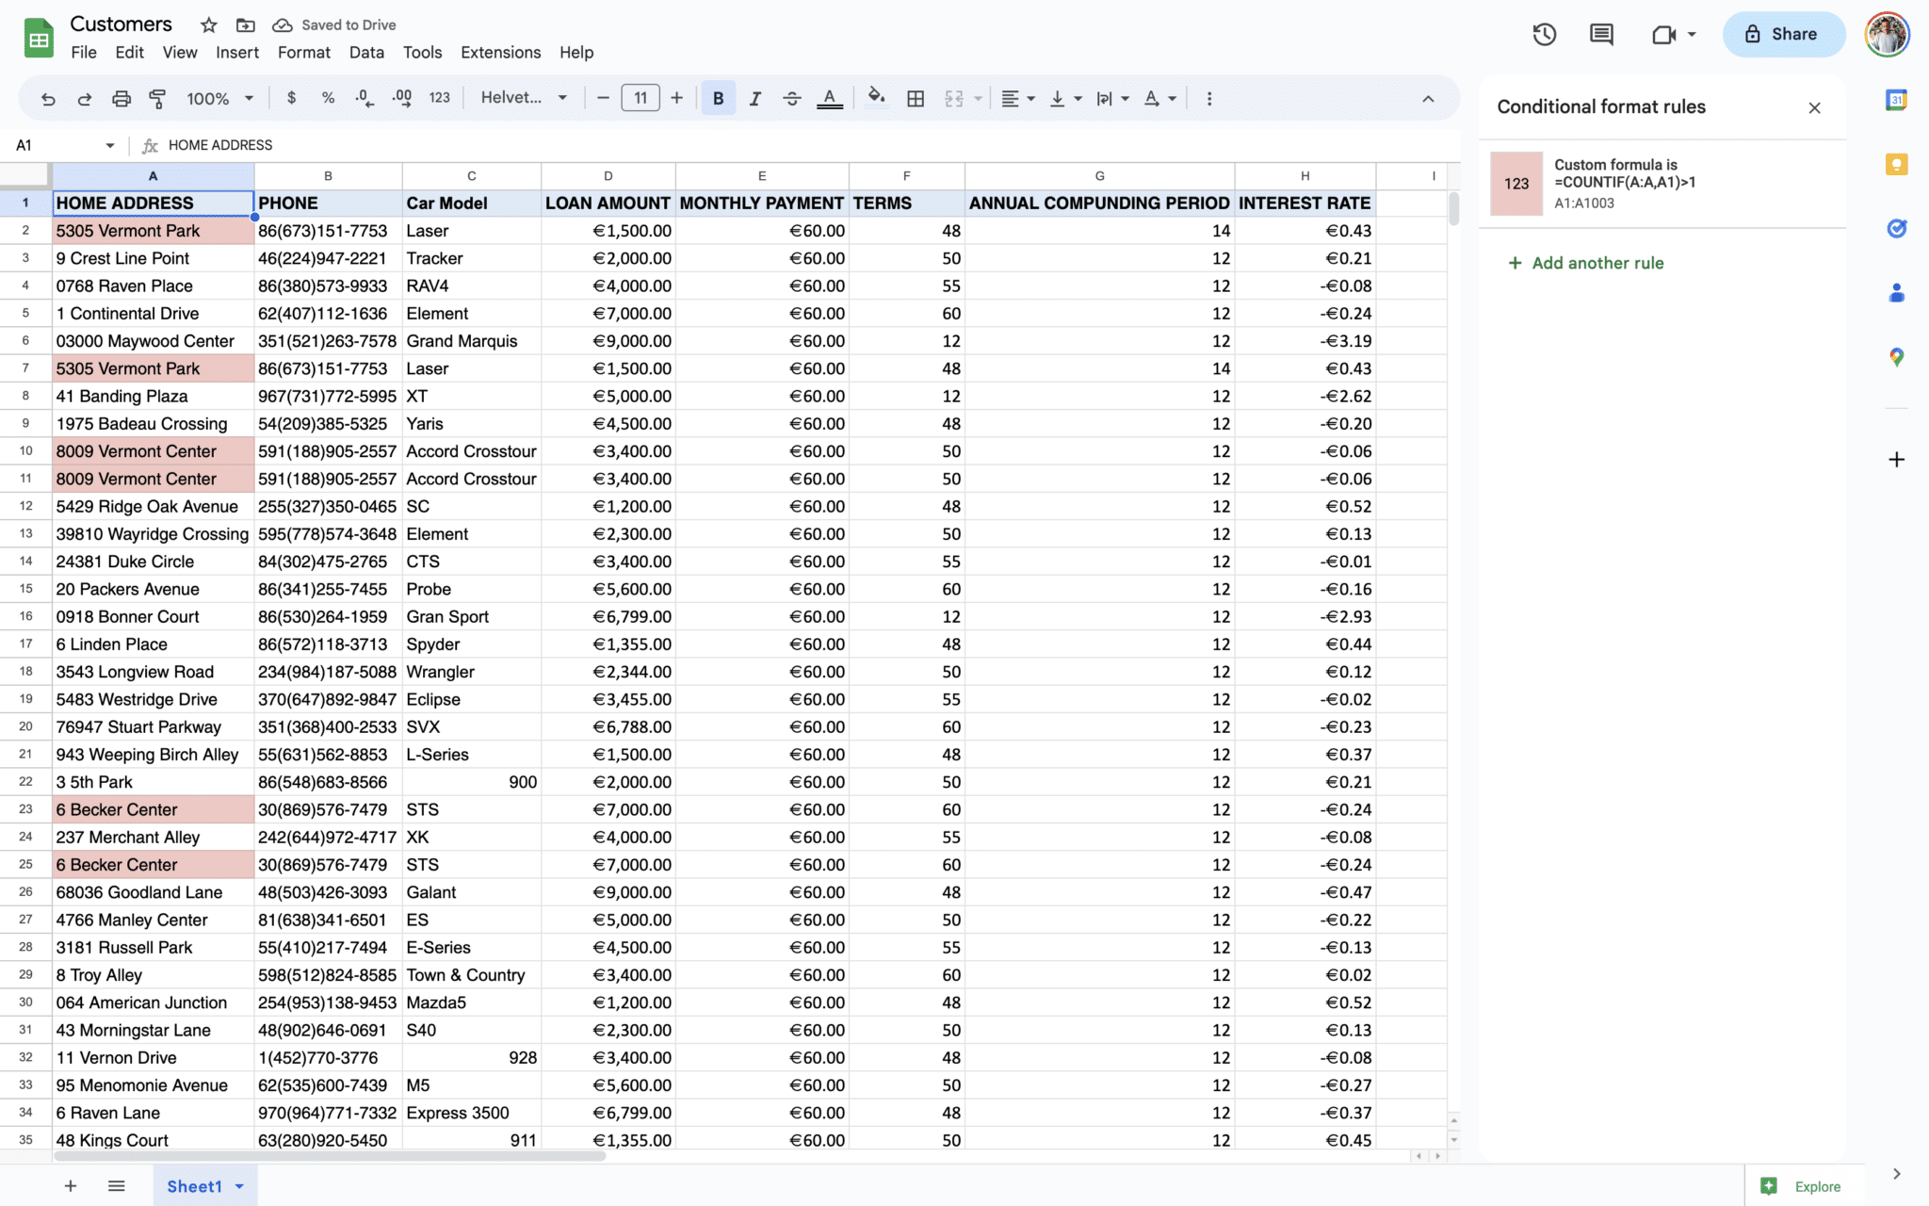Open the comments panel icon
Screen dimensions: 1929x1206
[x=1601, y=35]
